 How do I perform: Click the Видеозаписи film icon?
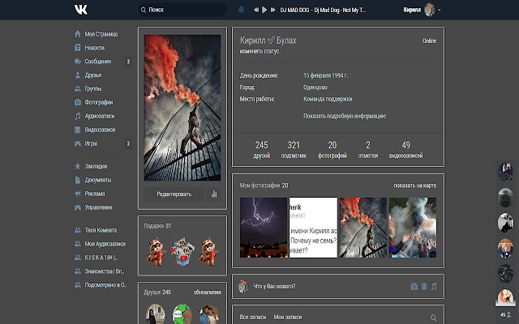(78, 130)
